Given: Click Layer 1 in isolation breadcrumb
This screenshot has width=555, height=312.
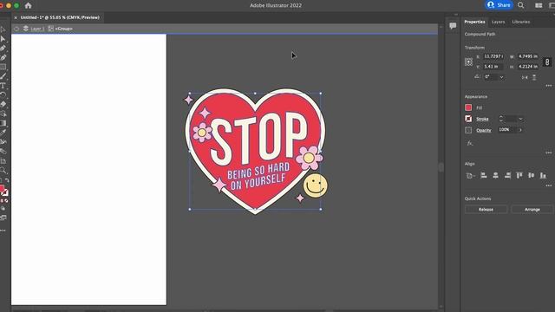Looking at the screenshot, I should point(37,29).
